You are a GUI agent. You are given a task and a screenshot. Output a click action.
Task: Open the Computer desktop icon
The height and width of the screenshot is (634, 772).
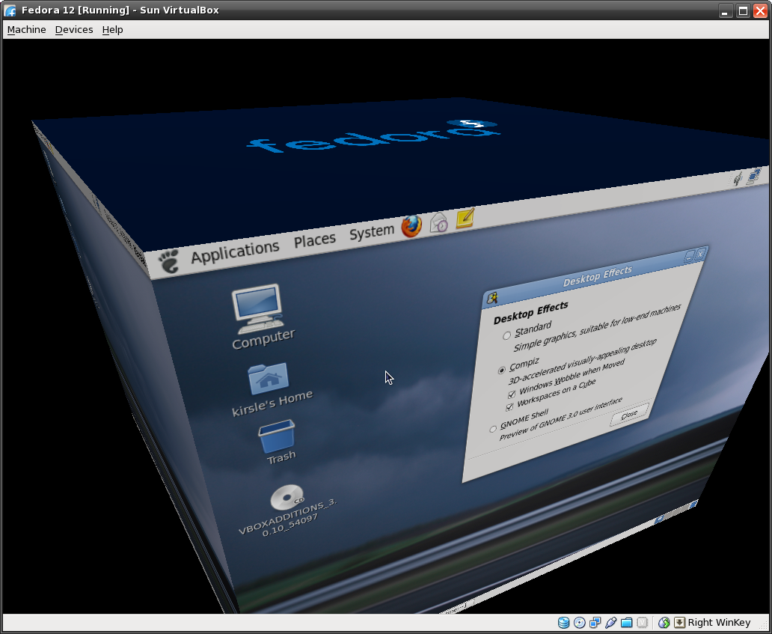[261, 317]
